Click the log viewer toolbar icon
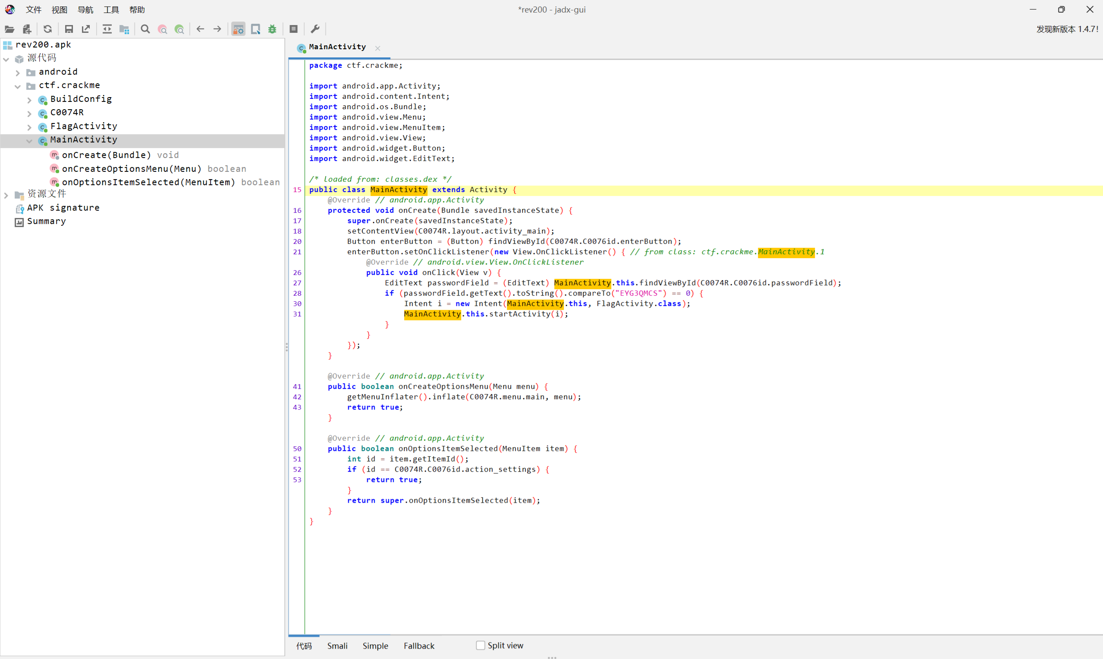This screenshot has height=659, width=1103. 293,29
